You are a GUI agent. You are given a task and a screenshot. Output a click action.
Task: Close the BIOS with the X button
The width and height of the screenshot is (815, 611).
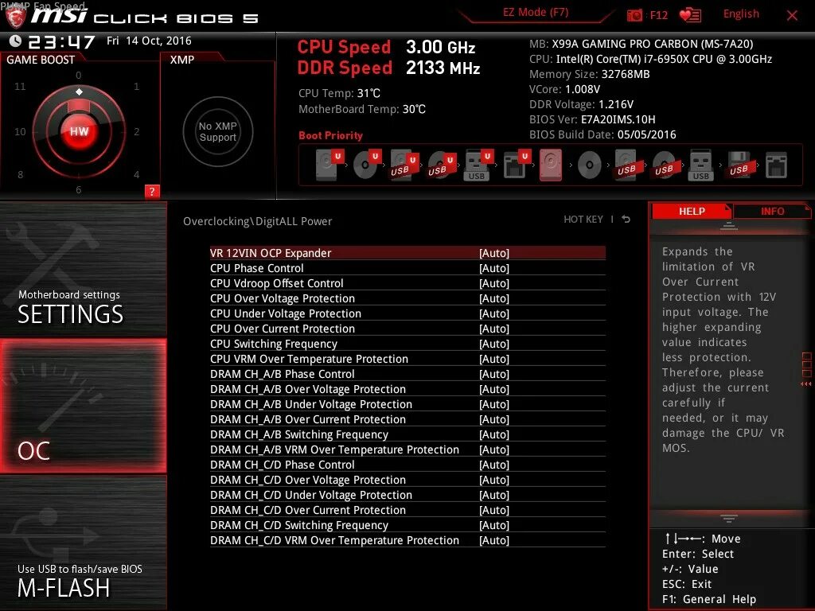[792, 16]
